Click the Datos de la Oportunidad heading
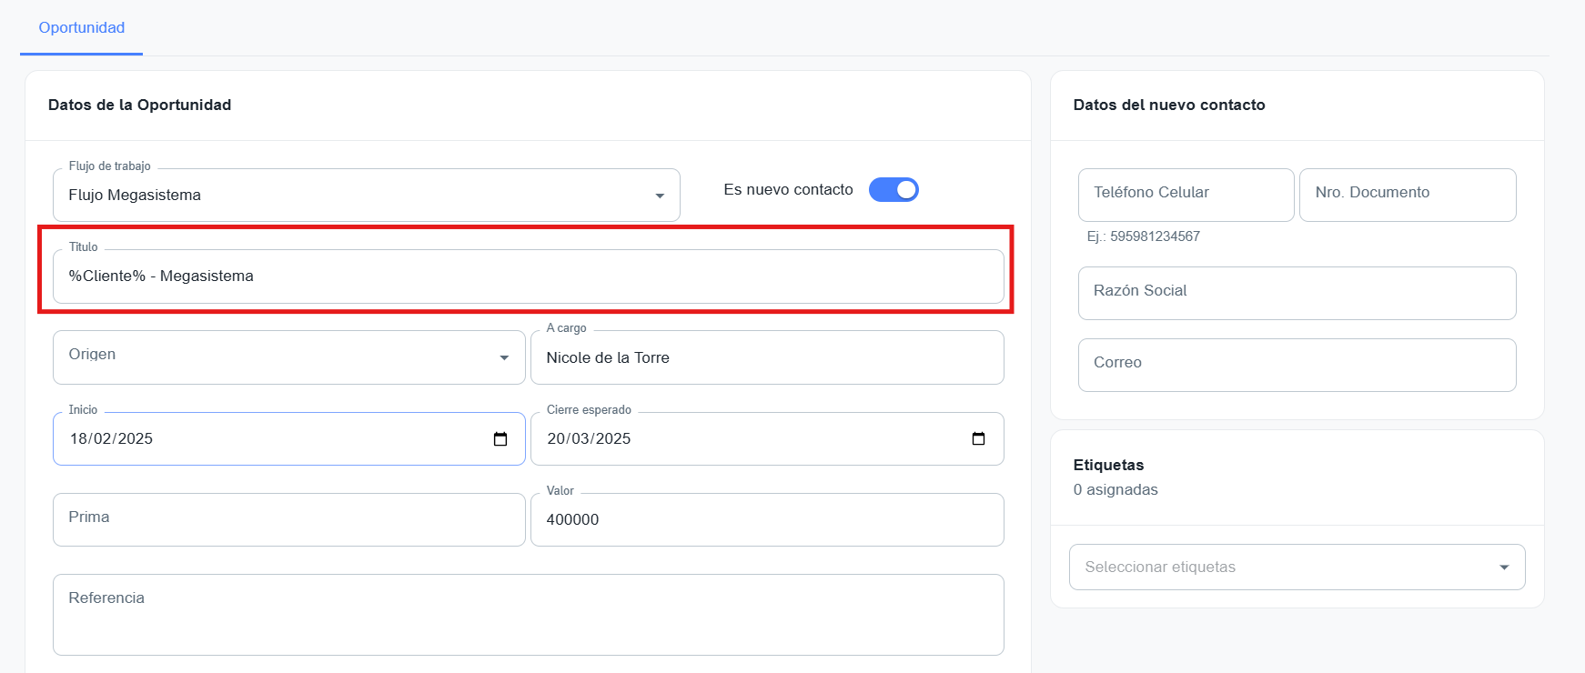The height and width of the screenshot is (673, 1585). click(139, 105)
